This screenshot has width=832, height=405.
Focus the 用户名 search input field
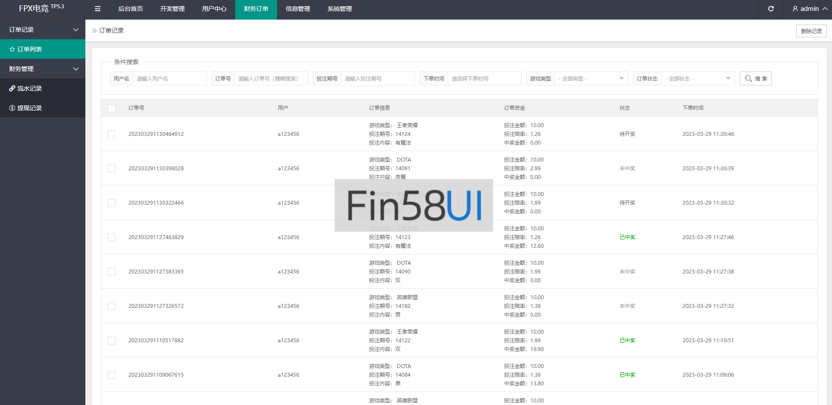pyautogui.click(x=169, y=78)
